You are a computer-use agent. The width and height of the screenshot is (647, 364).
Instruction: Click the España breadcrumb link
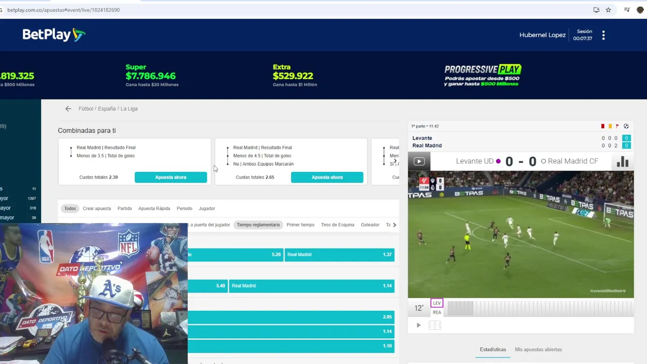click(x=107, y=109)
